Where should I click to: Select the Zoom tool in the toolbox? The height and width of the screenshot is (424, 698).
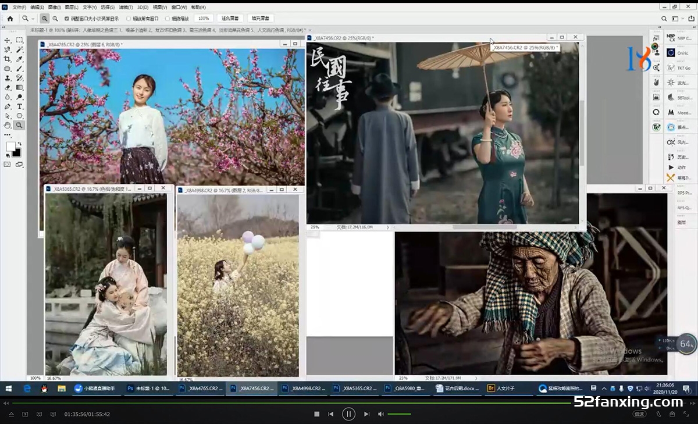tap(20, 125)
